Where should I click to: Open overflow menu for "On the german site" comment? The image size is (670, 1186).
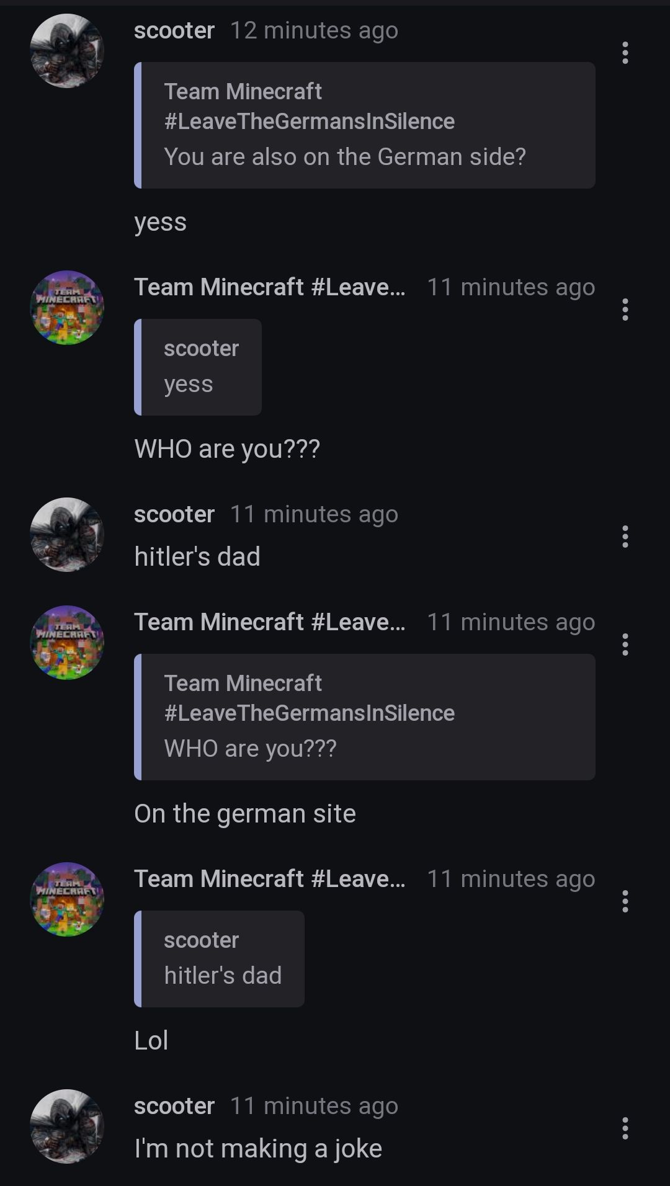[625, 644]
